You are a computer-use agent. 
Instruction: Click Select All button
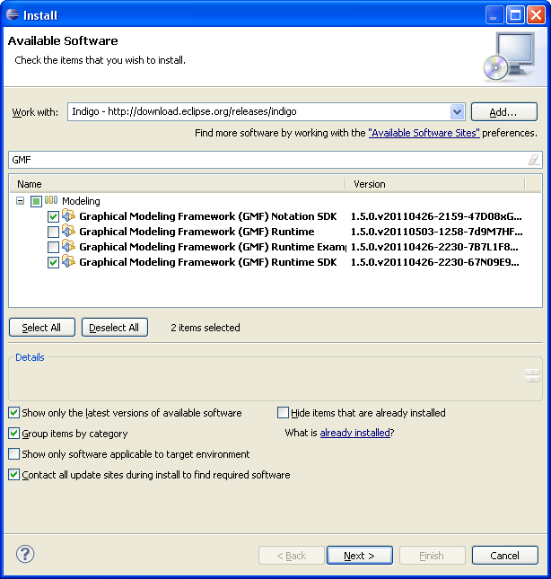point(42,328)
